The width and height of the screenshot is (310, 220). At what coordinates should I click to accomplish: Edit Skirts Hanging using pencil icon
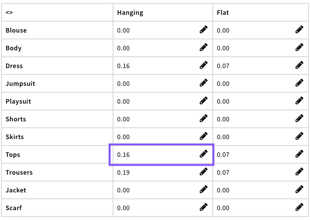(203, 137)
